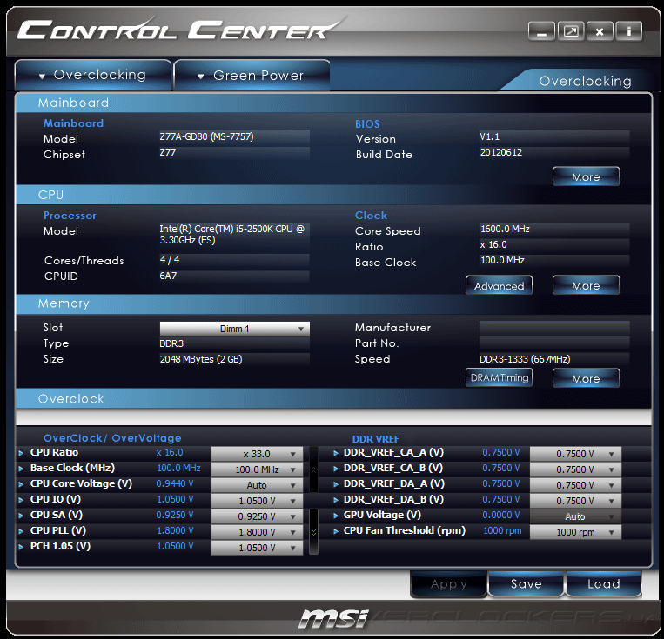Minimize the Control Center window
This screenshot has height=639, width=664.
[x=541, y=31]
